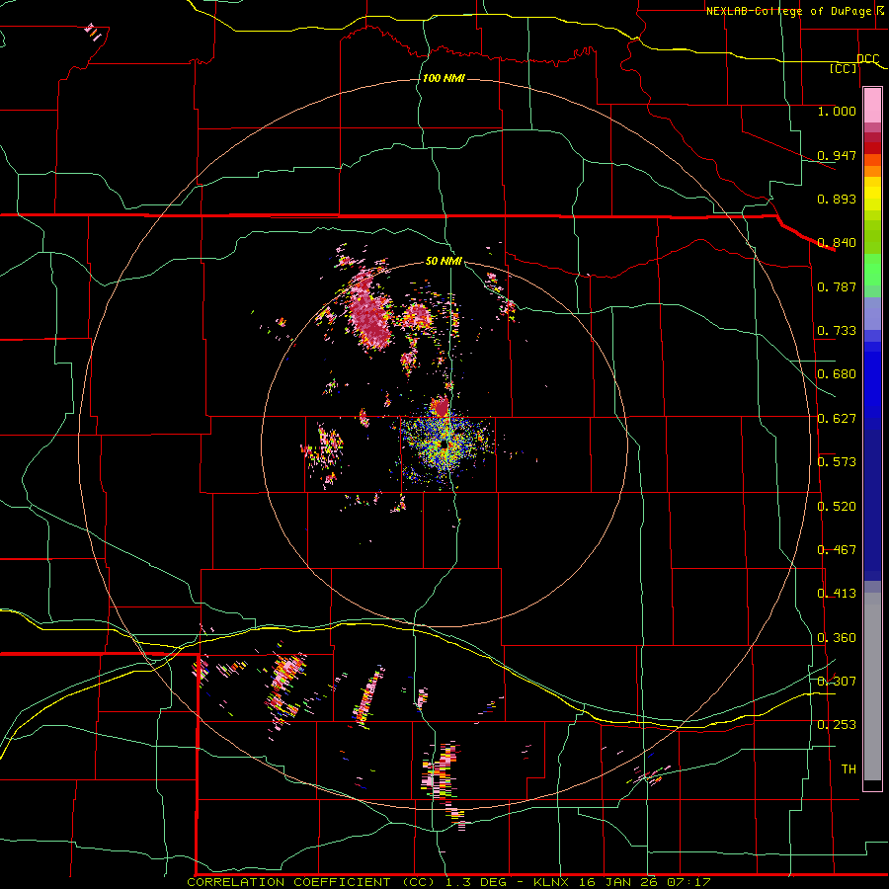The image size is (889, 889).
Task: Click the 0.307 color scale value
Action: tap(837, 681)
